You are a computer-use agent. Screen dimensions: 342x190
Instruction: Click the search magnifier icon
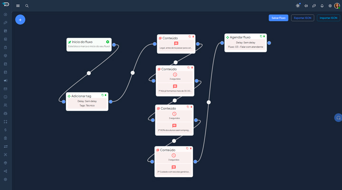[27, 6]
